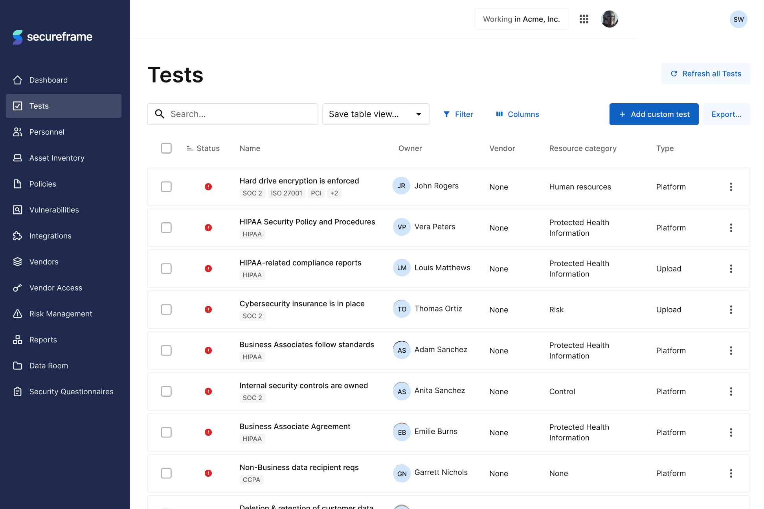Click the Secureframe logo
Viewport: 764px width, 509px height.
[52, 37]
